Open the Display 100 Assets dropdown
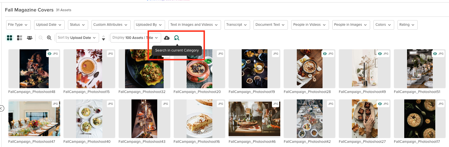The image size is (449, 147). (x=136, y=38)
